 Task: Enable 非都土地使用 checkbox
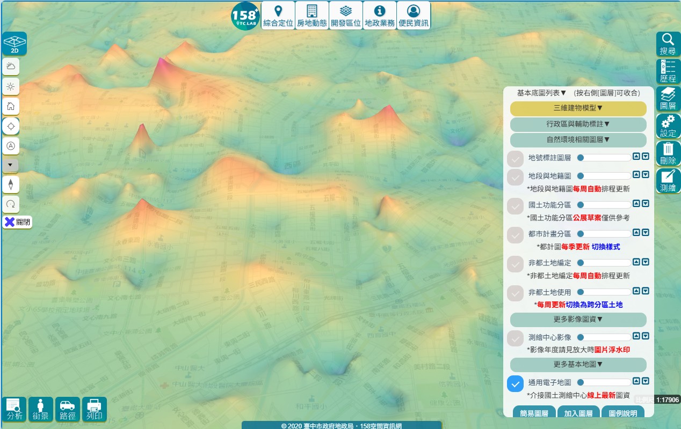pos(515,293)
